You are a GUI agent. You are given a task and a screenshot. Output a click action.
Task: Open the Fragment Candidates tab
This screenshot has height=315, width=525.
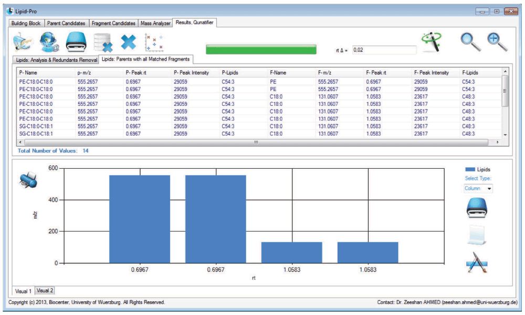pos(113,23)
